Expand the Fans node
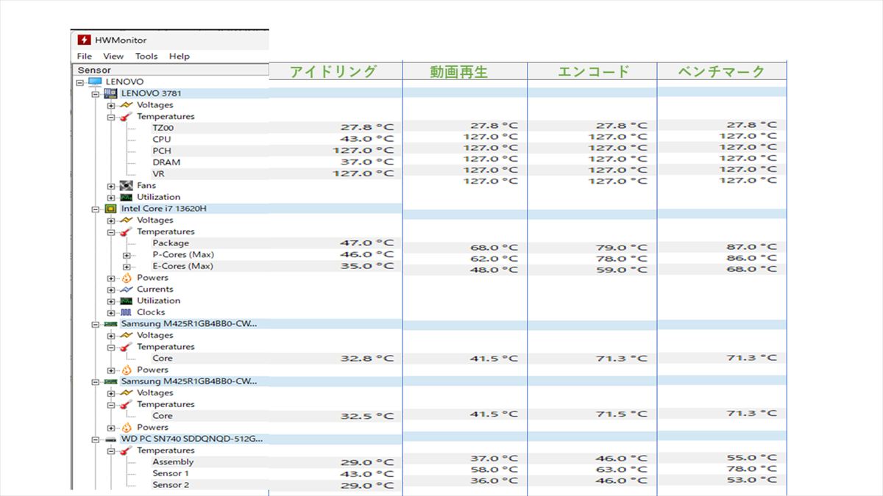The image size is (883, 496). click(x=111, y=185)
